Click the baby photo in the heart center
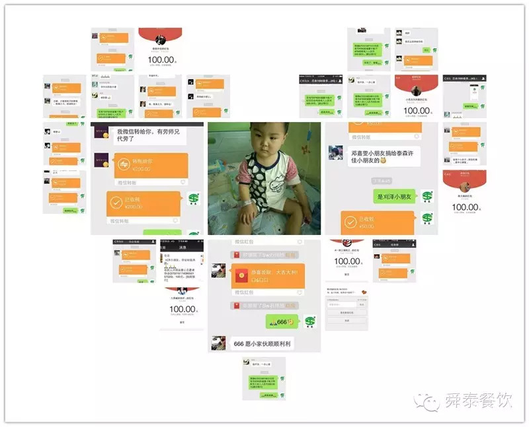 (x=264, y=178)
